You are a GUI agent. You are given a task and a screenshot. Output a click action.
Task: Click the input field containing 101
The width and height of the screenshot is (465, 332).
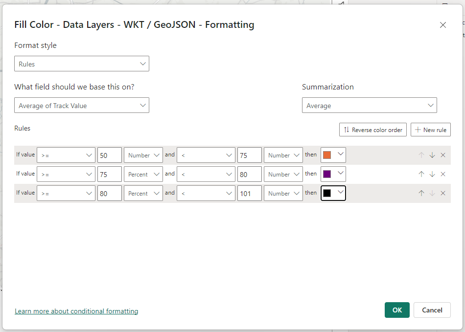coord(249,193)
